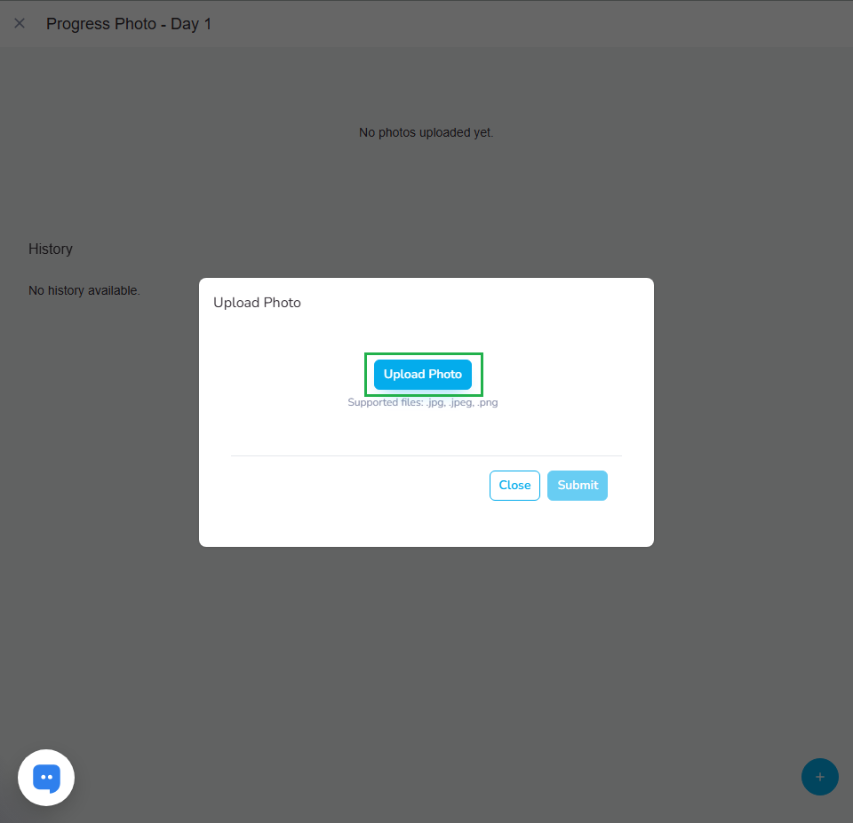Click the divider line above Close button

[x=426, y=455]
